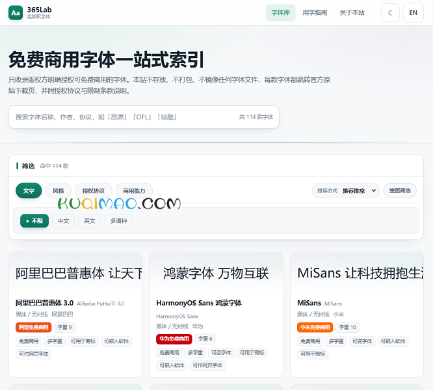
Task: Click the 字重 6 tag
Action: (x=205, y=339)
